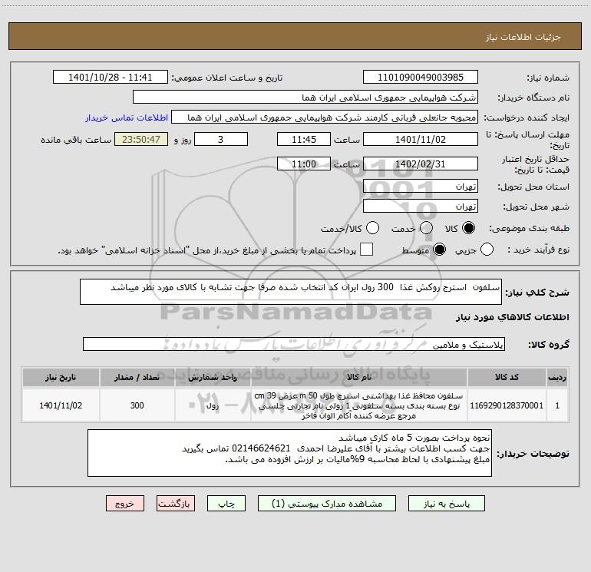Click the تعداد / مقدار column header
The width and height of the screenshot is (591, 572).
pos(137,377)
